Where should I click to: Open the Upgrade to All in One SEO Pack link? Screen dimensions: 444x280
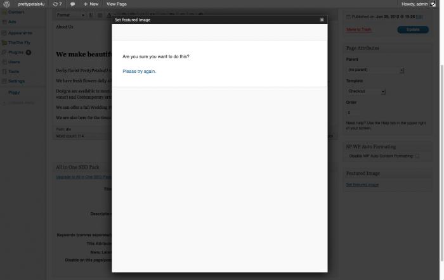[84, 177]
